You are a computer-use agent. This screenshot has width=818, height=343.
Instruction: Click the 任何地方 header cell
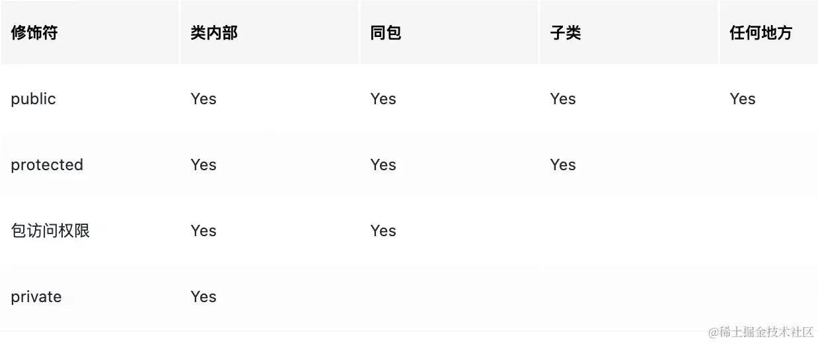pos(761,33)
